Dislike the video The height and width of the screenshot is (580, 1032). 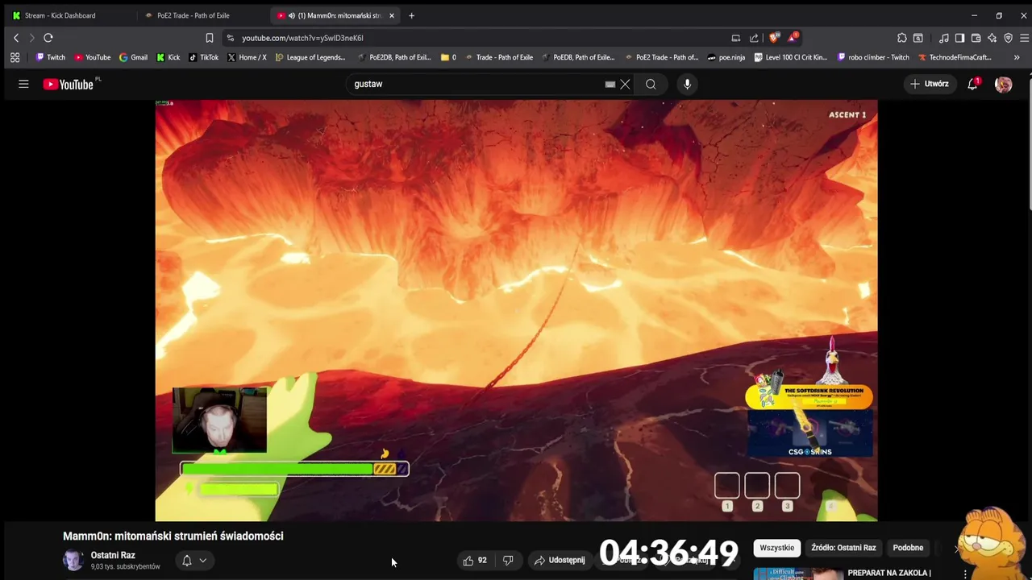(508, 560)
